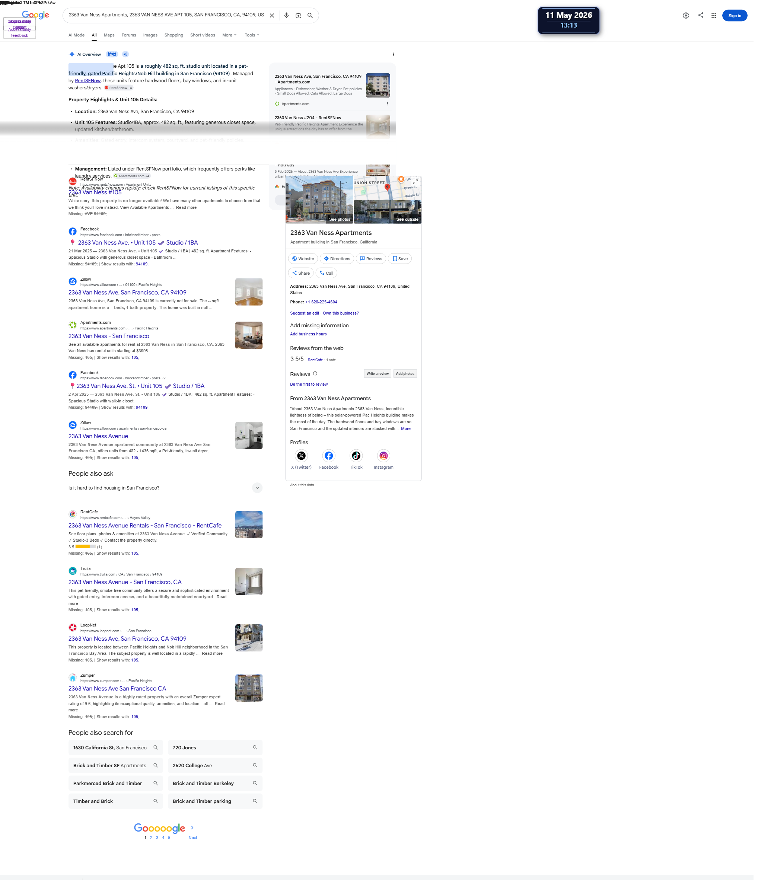Go to results page 2
The width and height of the screenshot is (758, 880).
[152, 842]
